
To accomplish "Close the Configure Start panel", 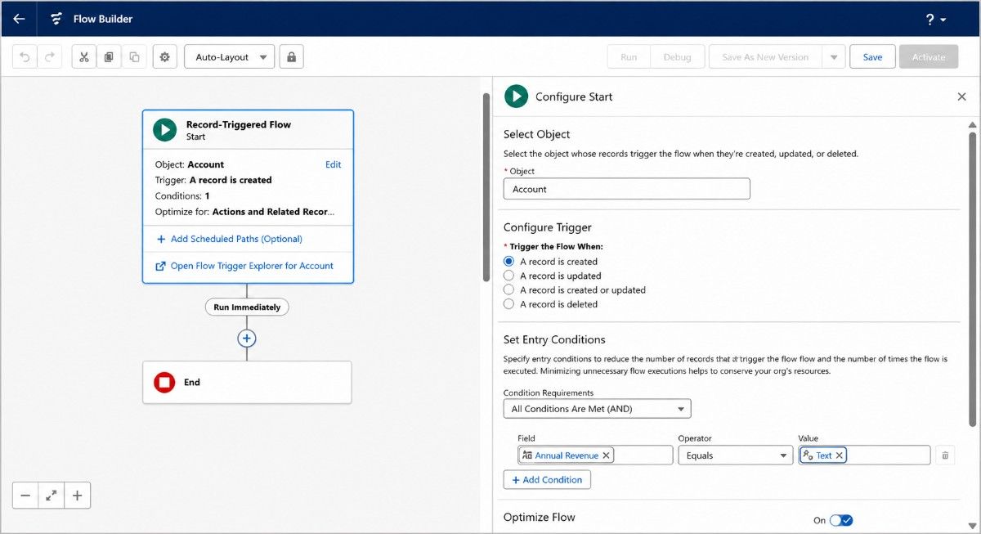I will click(961, 96).
